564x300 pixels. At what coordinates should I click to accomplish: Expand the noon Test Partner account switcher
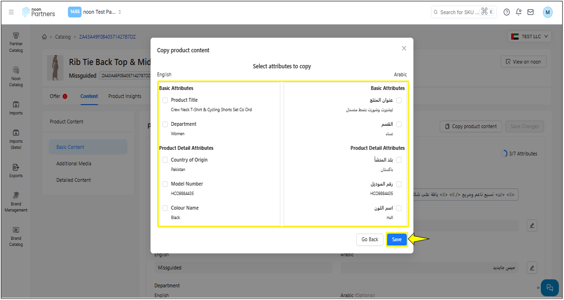click(95, 12)
